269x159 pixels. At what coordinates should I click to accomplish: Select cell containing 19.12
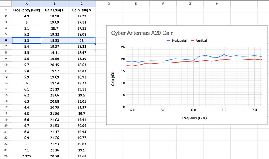55,34
